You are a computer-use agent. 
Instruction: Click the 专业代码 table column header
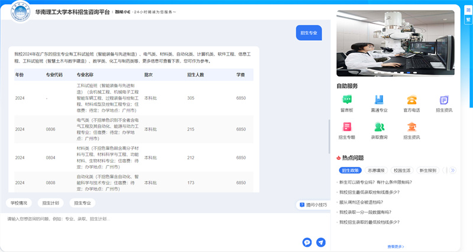[x=54, y=75]
